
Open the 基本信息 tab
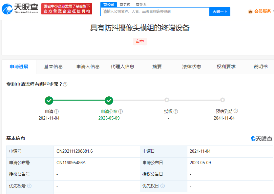(x=53, y=67)
